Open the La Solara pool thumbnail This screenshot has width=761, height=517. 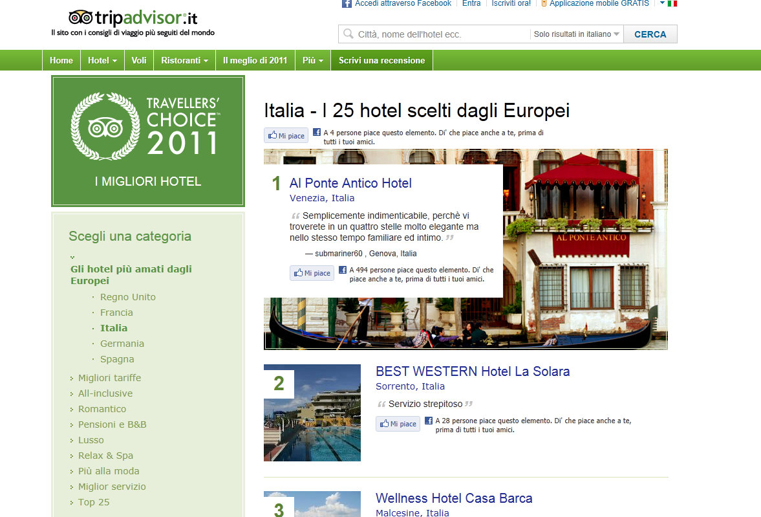coord(312,413)
